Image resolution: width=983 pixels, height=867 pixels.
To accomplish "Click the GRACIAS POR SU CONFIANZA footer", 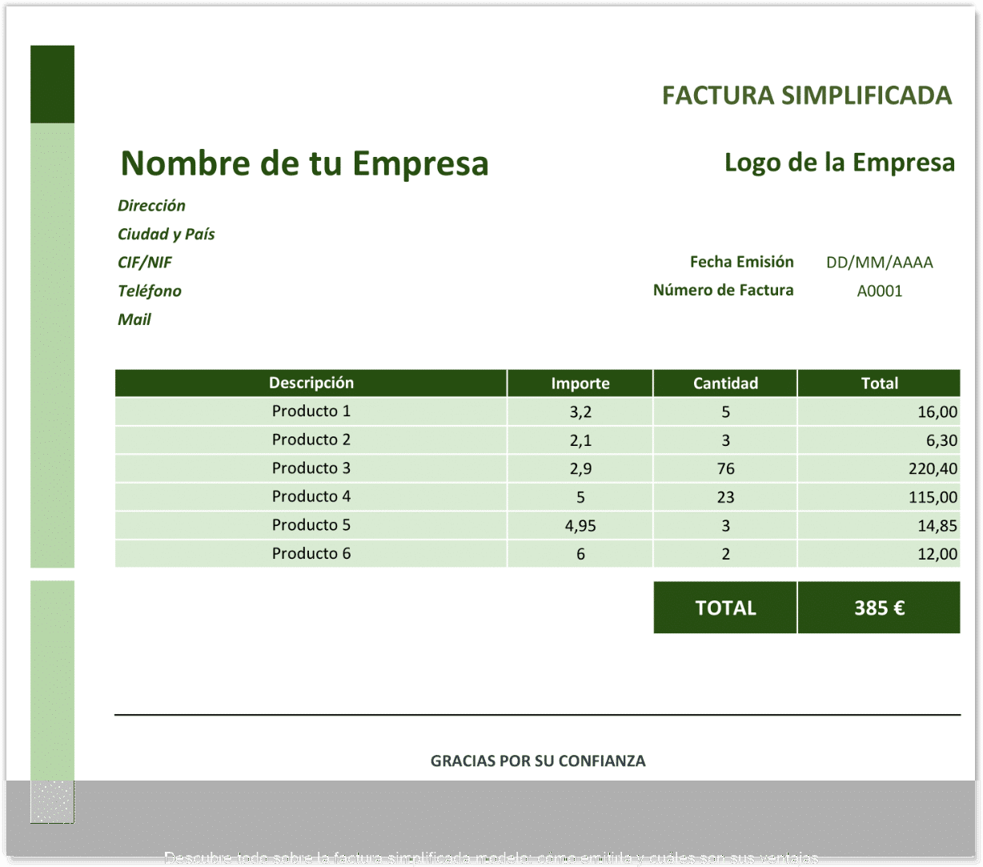I will 538,761.
